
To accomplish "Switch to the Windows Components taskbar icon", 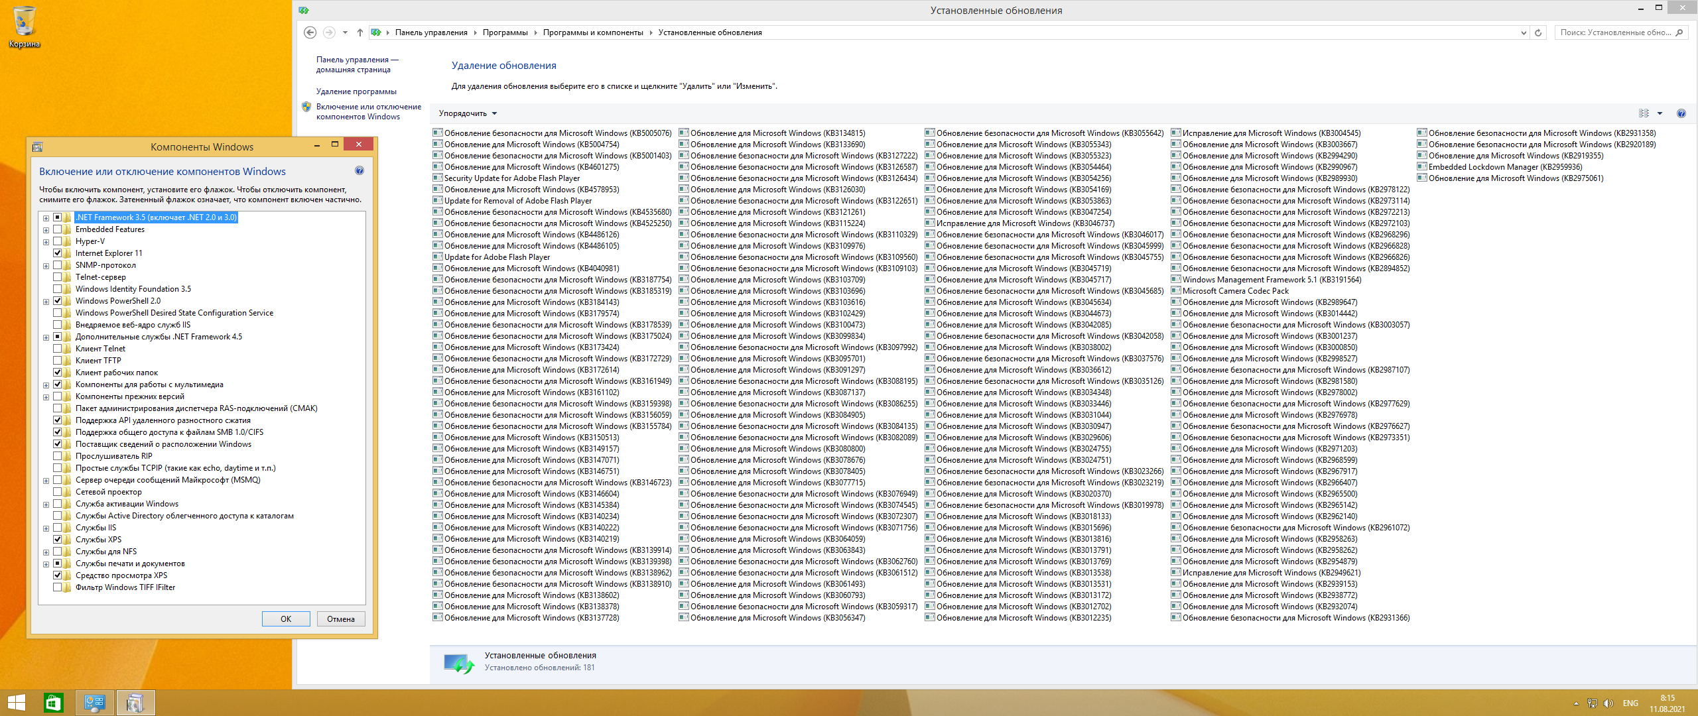I will tap(135, 703).
